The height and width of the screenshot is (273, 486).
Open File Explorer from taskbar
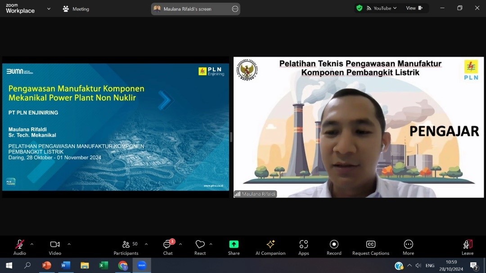85,265
